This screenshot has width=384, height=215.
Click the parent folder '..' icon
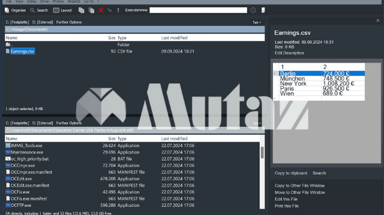coord(8,44)
